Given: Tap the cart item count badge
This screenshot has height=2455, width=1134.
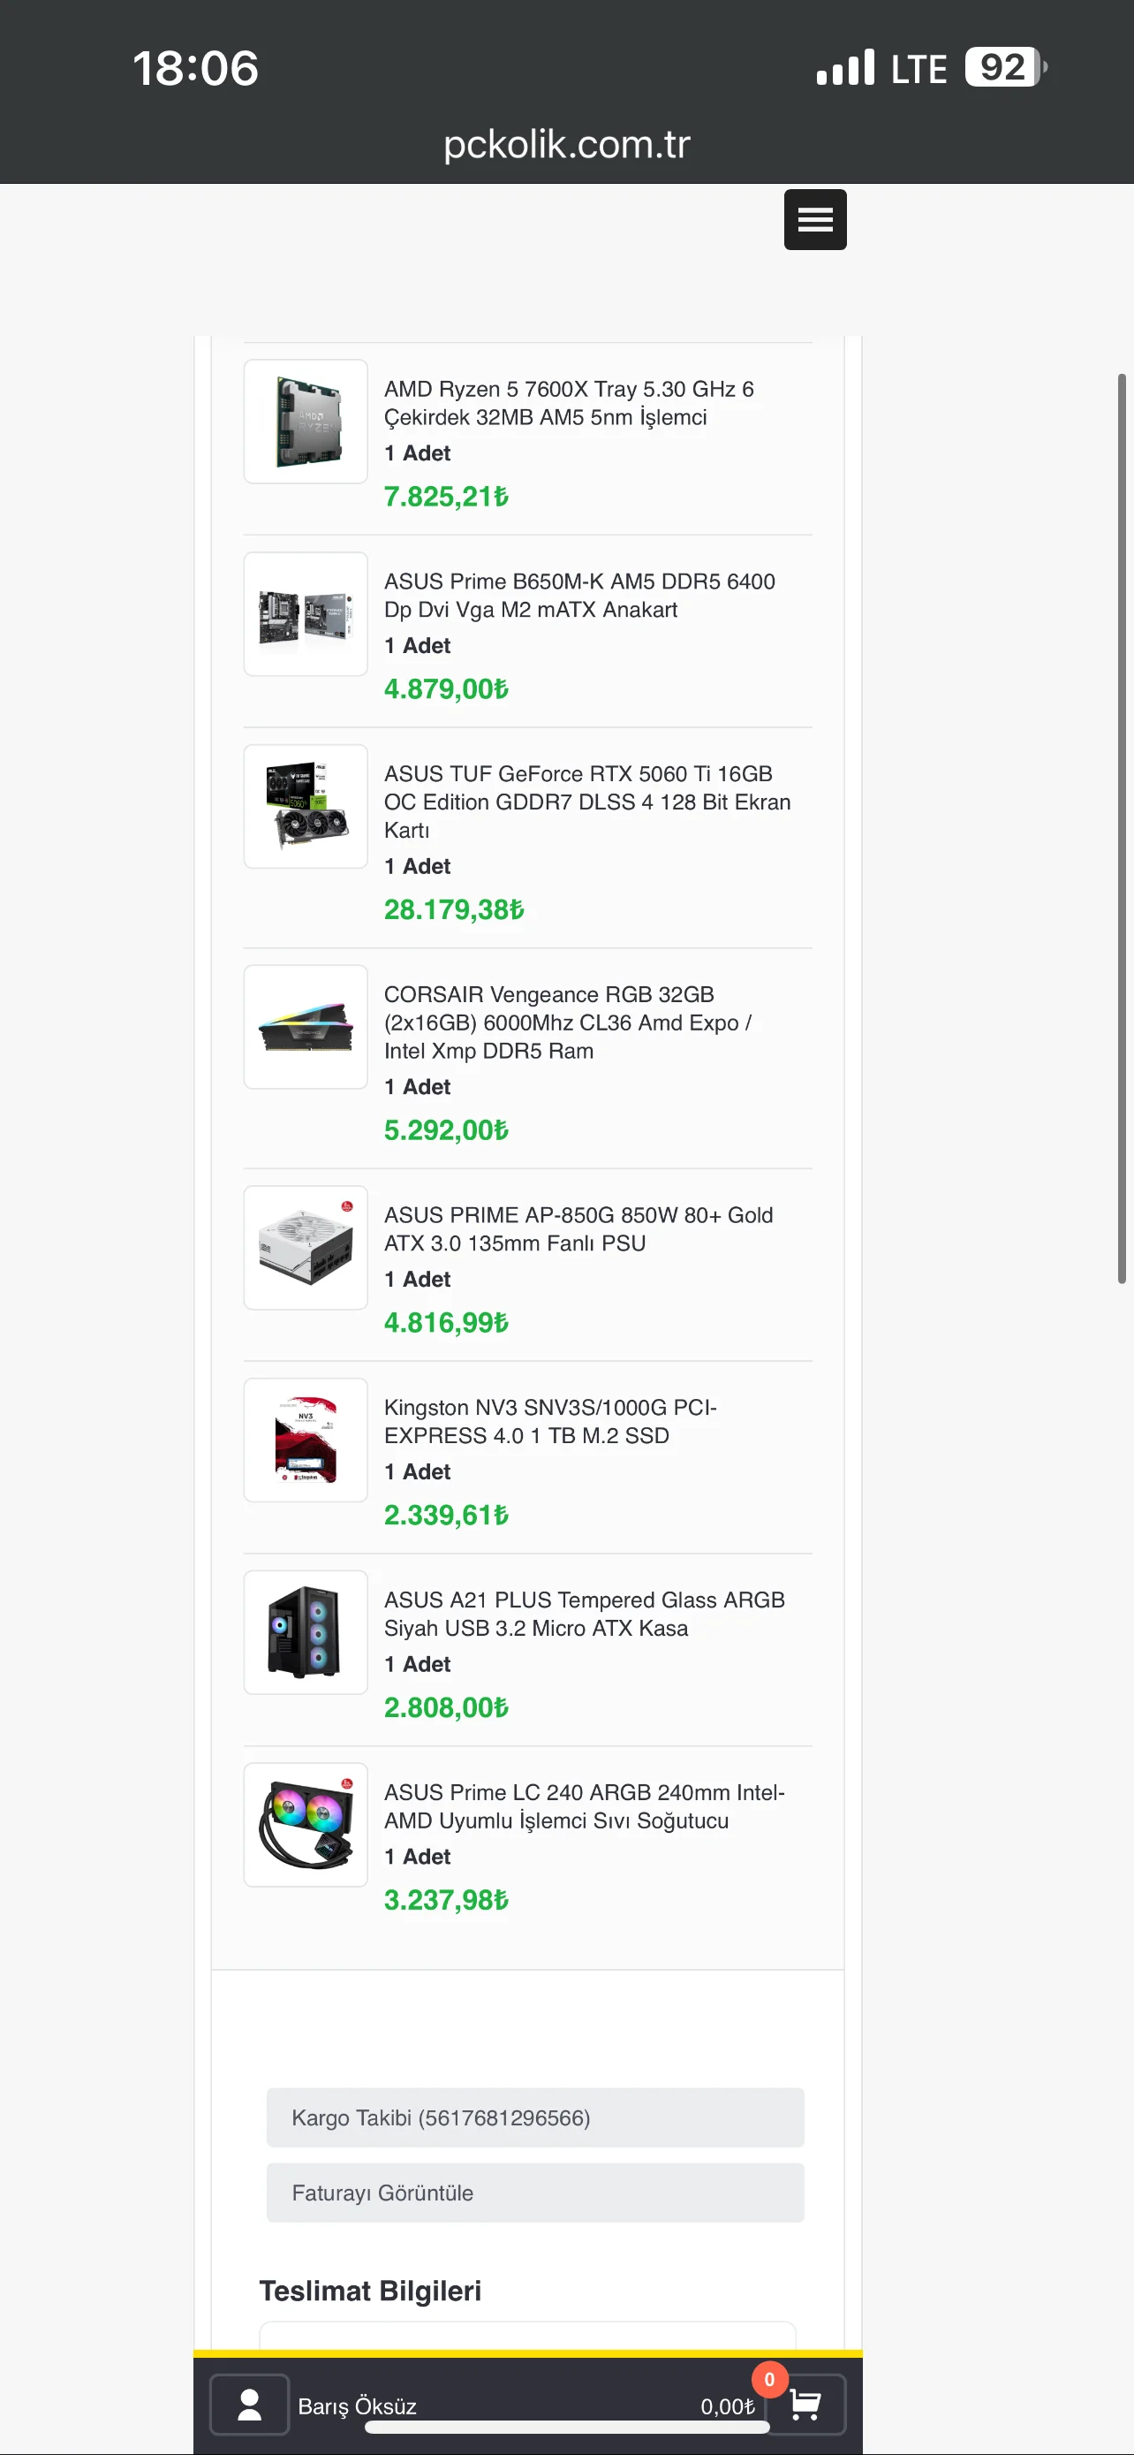Looking at the screenshot, I should click(769, 2379).
